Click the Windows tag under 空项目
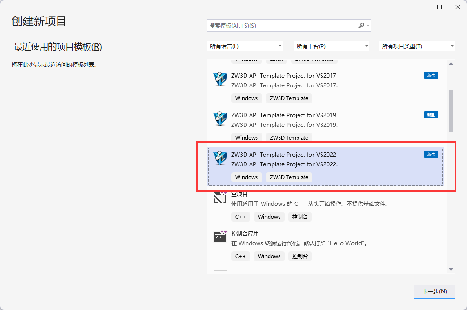This screenshot has width=467, height=310. click(269, 217)
